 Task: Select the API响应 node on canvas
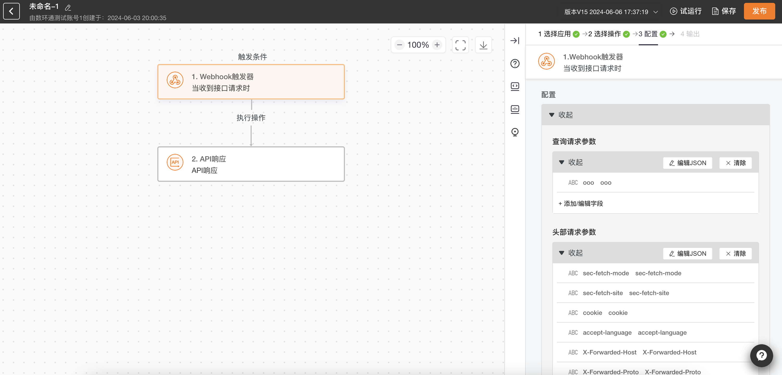tap(251, 164)
